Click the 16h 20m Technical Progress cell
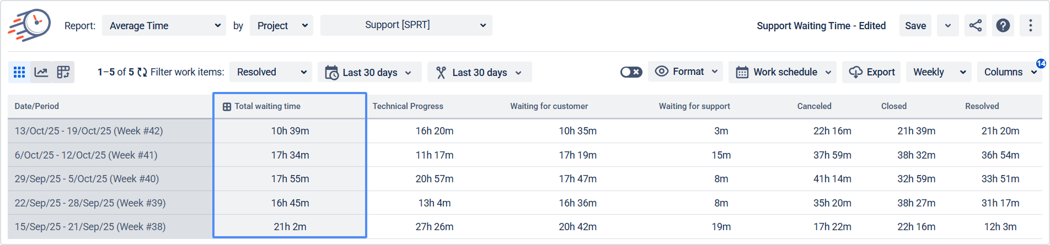1050x245 pixels. (435, 131)
